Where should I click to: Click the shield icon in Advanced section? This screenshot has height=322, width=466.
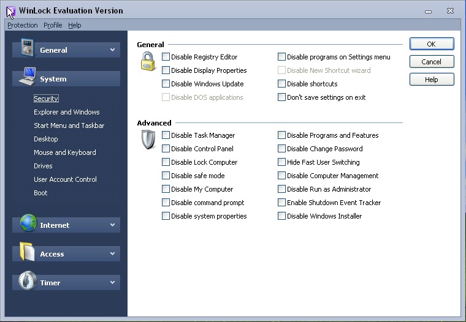point(148,139)
